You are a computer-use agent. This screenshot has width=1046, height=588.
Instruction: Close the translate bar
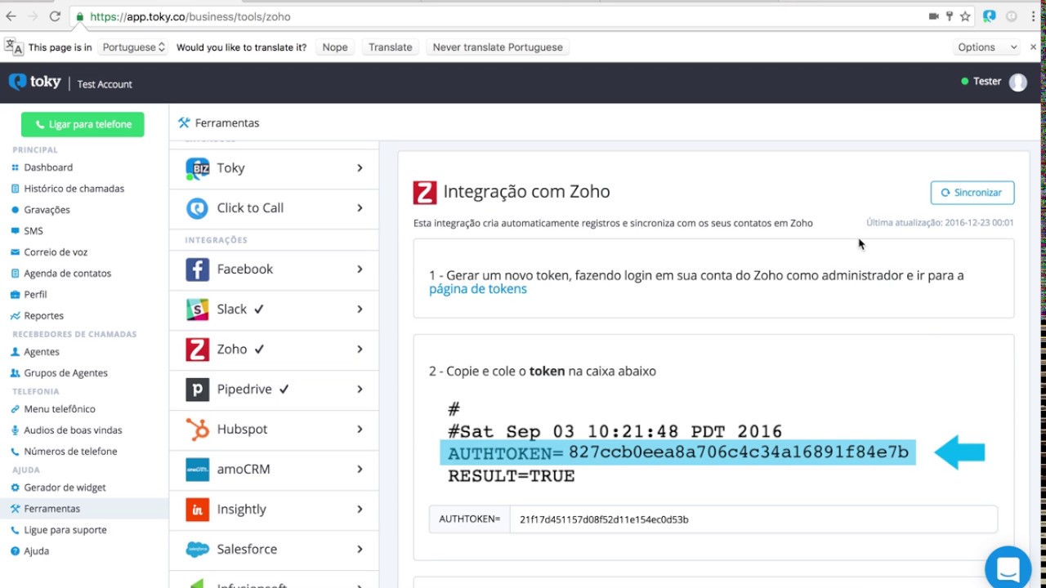pos(1033,47)
